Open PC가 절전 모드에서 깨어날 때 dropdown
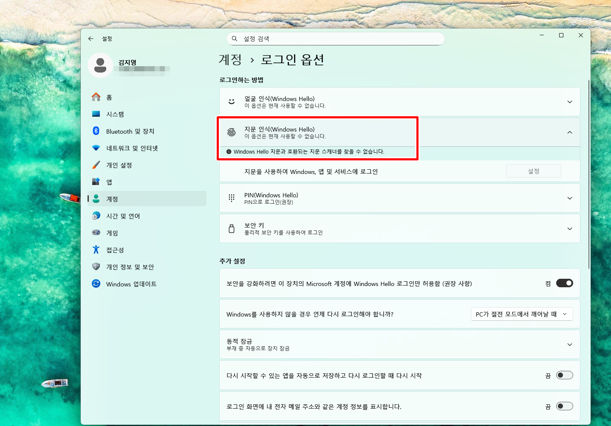 pos(522,314)
